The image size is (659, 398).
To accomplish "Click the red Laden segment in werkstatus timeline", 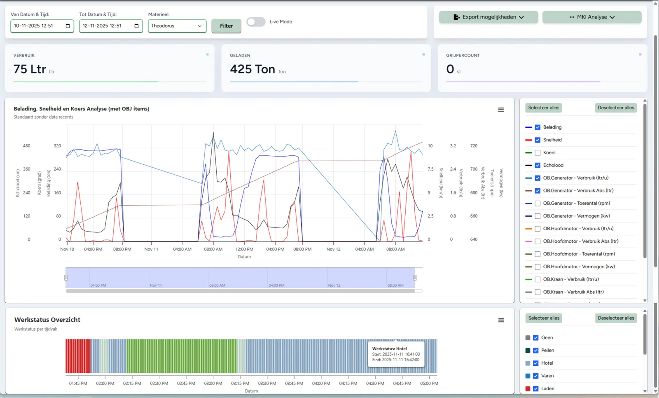I will pos(78,356).
